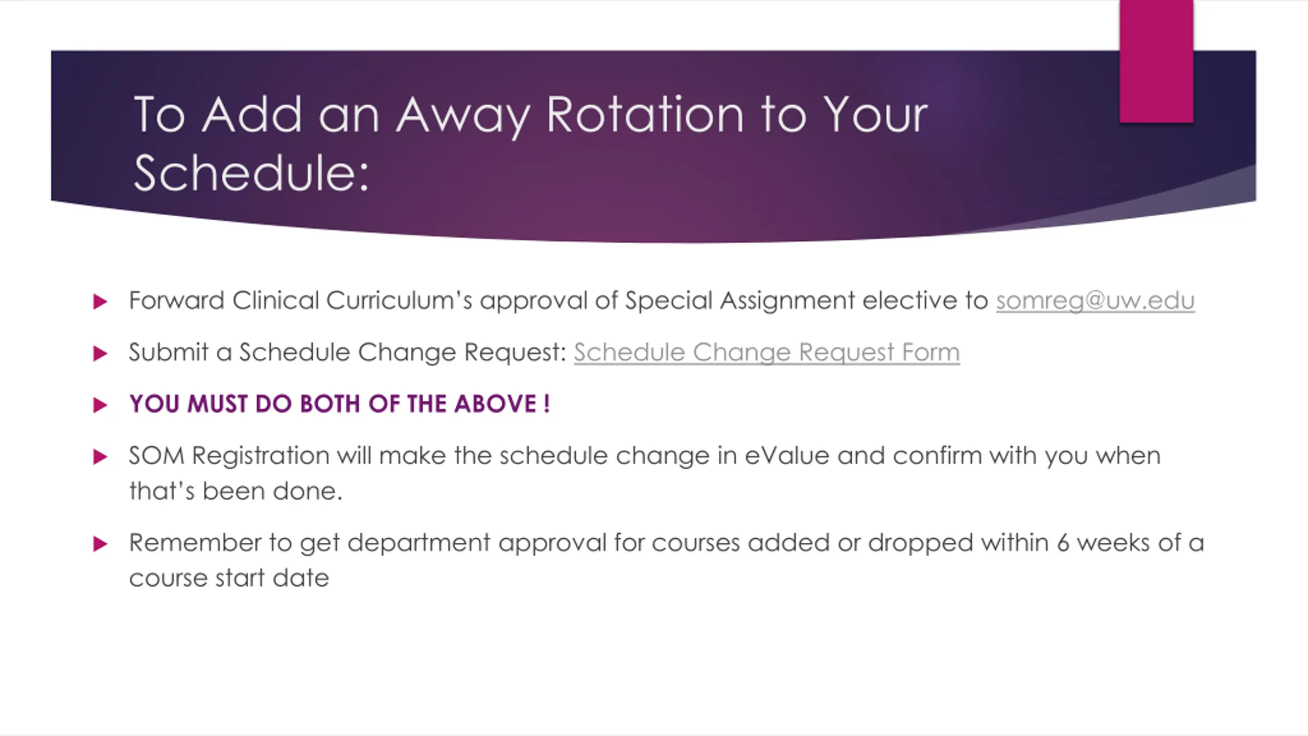Screen dimensions: 1308x736
Task: Open the somreg@uw.edu email link
Action: (x=1095, y=301)
